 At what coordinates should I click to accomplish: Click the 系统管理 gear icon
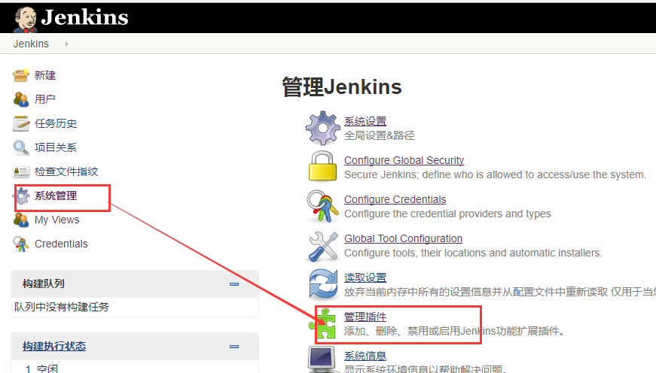click(23, 196)
